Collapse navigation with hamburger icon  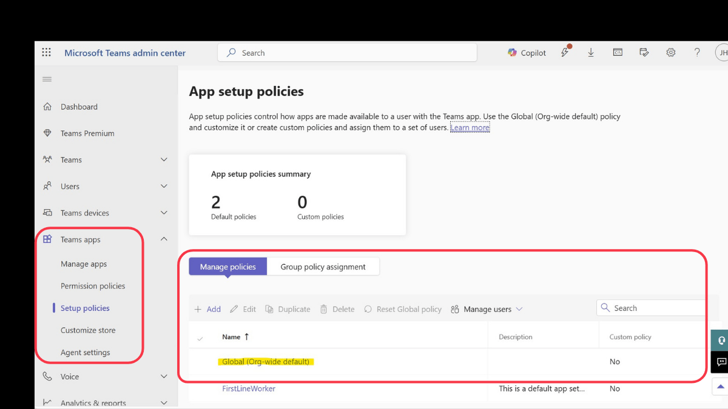point(47,79)
